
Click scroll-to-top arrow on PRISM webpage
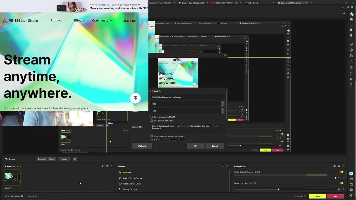135,98
